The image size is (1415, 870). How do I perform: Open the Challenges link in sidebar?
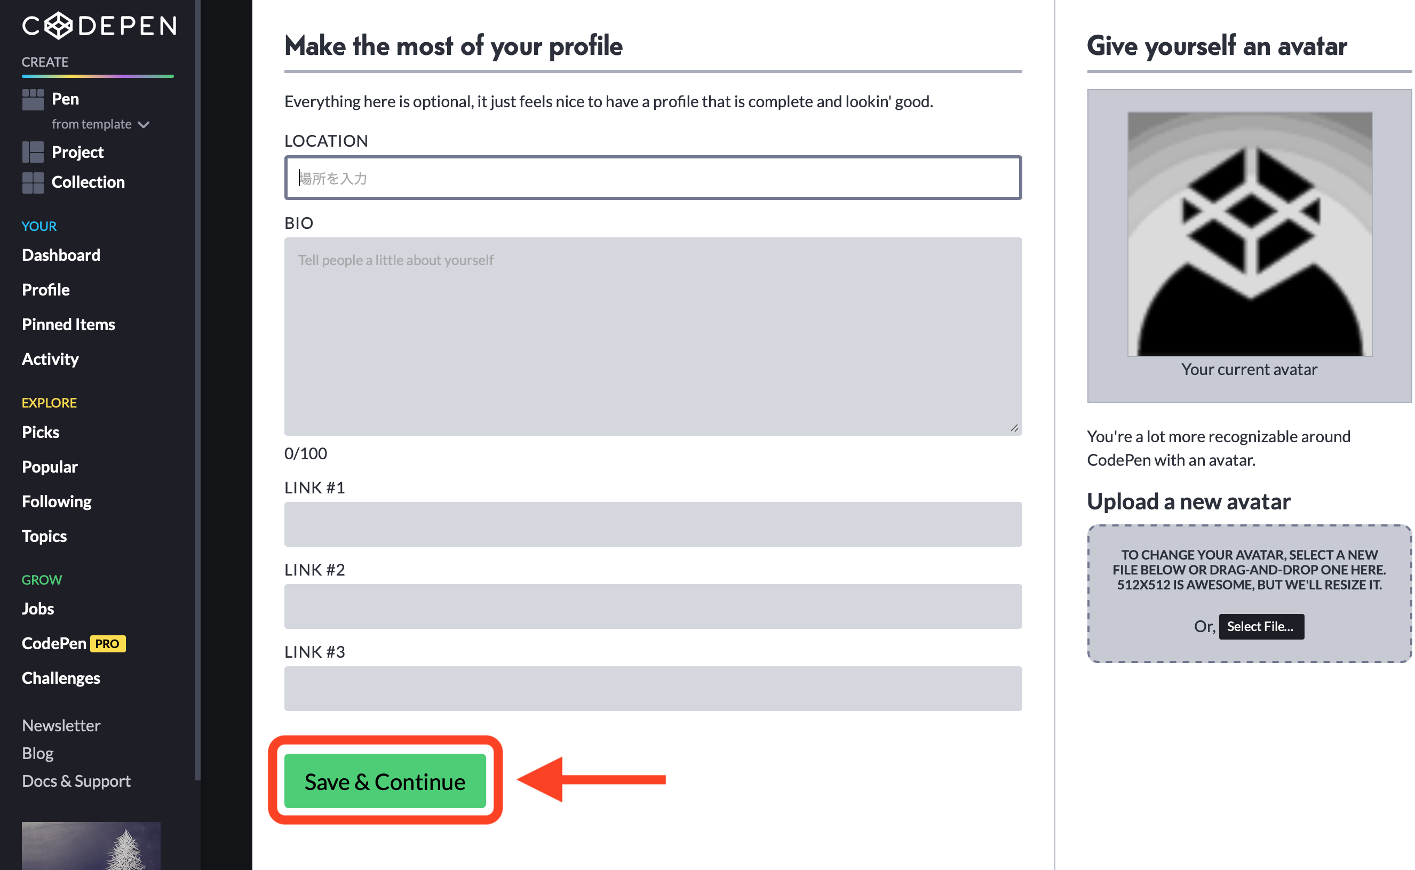click(61, 678)
